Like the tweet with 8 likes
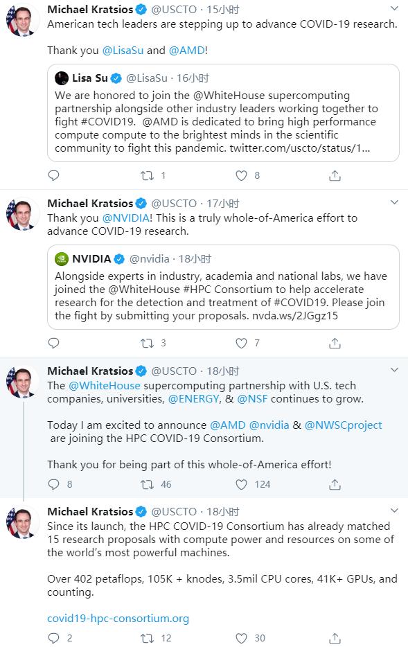 pos(241,176)
